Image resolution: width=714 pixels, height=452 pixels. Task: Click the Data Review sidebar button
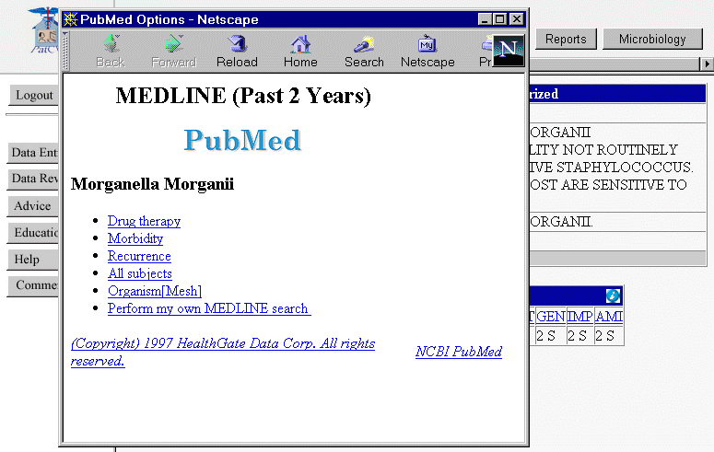(x=32, y=179)
